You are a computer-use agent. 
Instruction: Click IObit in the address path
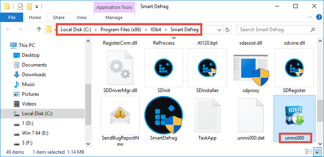point(156,30)
